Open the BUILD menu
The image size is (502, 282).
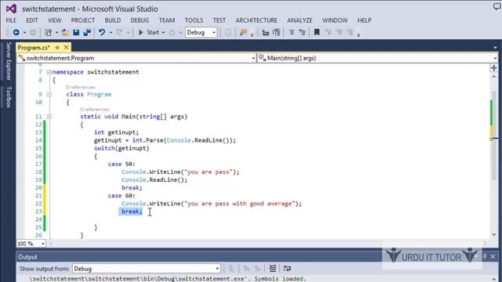(113, 20)
